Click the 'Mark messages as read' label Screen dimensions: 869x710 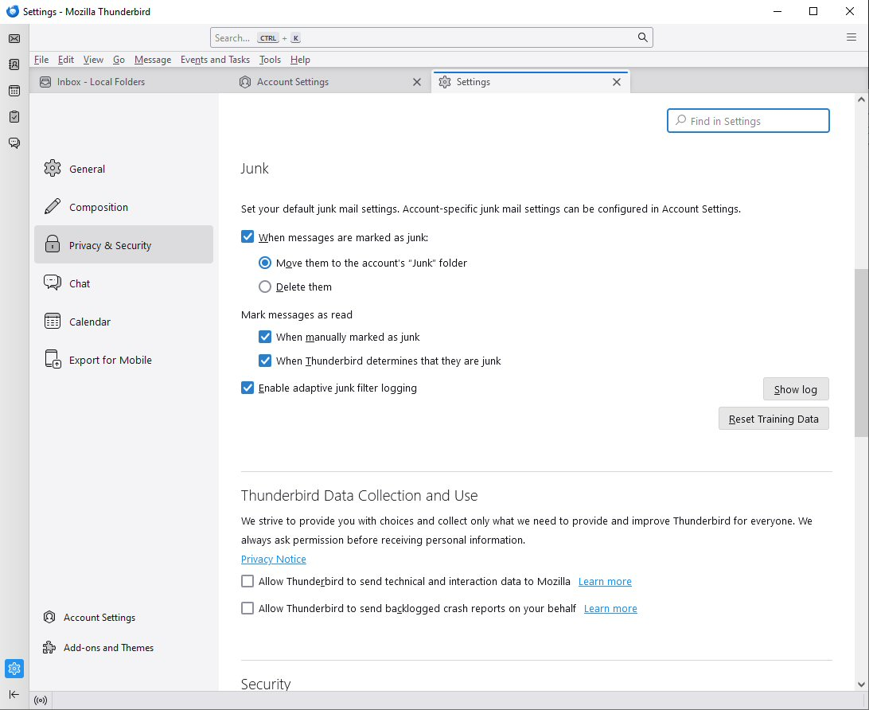[x=297, y=314]
